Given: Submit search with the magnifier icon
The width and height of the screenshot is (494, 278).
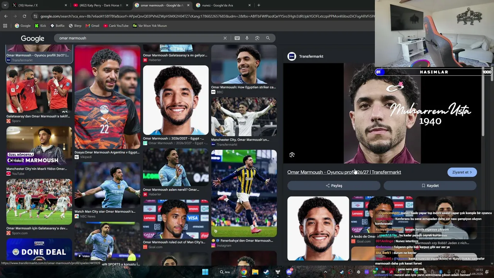Looking at the screenshot, I should click(268, 38).
